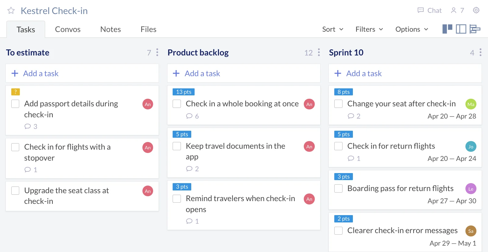The image size is (488, 252).
Task: Expand the Options dropdown
Action: point(412,29)
